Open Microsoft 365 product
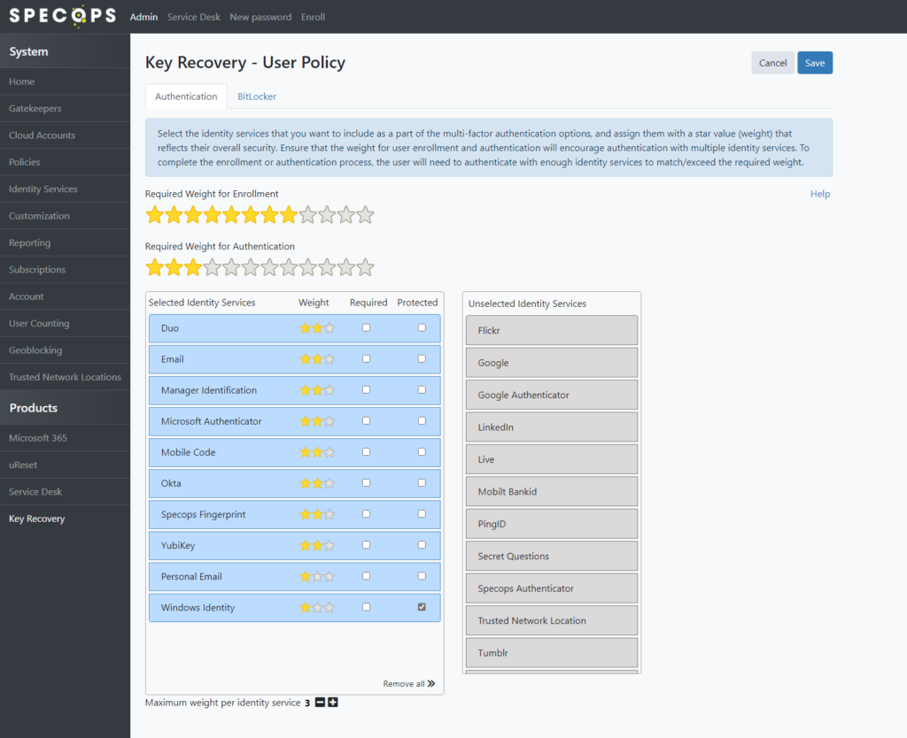The height and width of the screenshot is (738, 907). click(65, 438)
